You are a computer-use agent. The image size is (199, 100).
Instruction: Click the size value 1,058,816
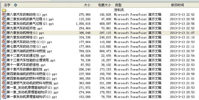(83, 24)
